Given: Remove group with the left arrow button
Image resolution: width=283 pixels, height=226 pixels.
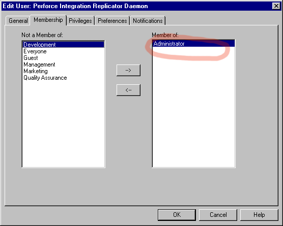Looking at the screenshot, I should (x=128, y=90).
